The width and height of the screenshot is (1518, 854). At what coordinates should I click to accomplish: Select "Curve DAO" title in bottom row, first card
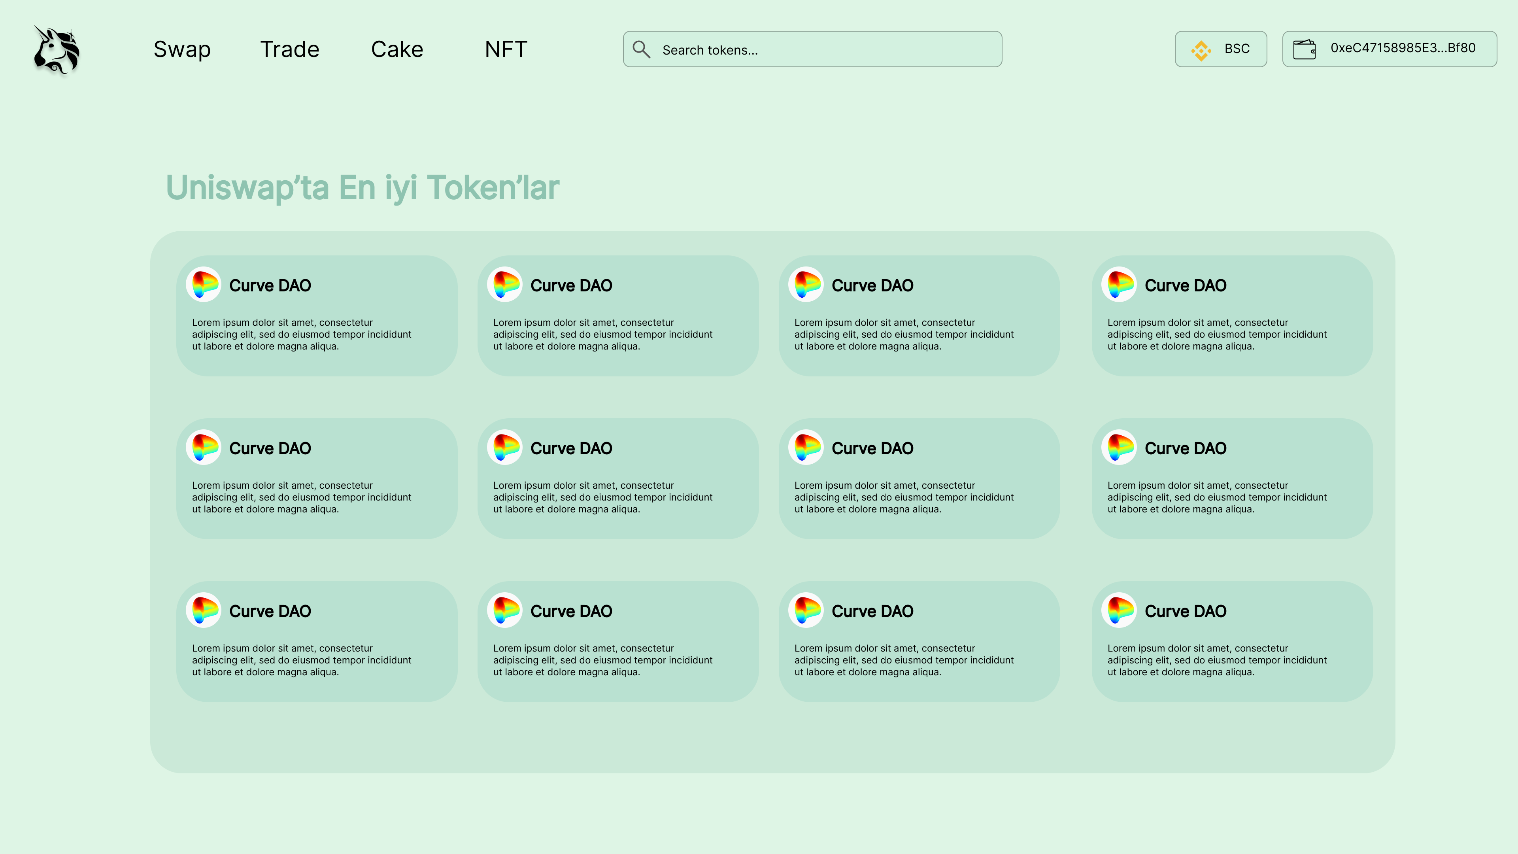point(270,611)
